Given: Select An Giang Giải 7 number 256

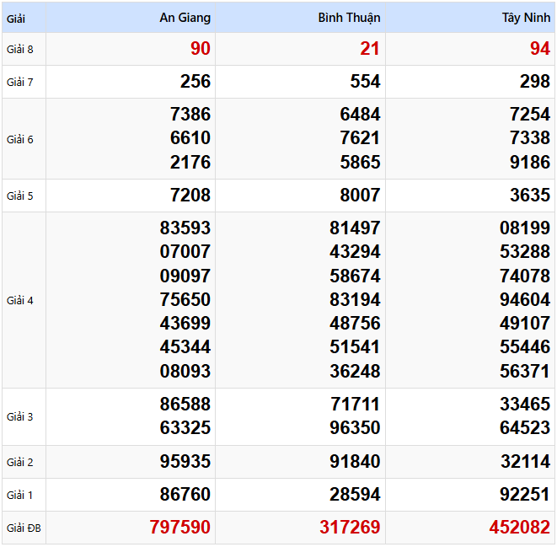Looking at the screenshot, I should 195,82.
